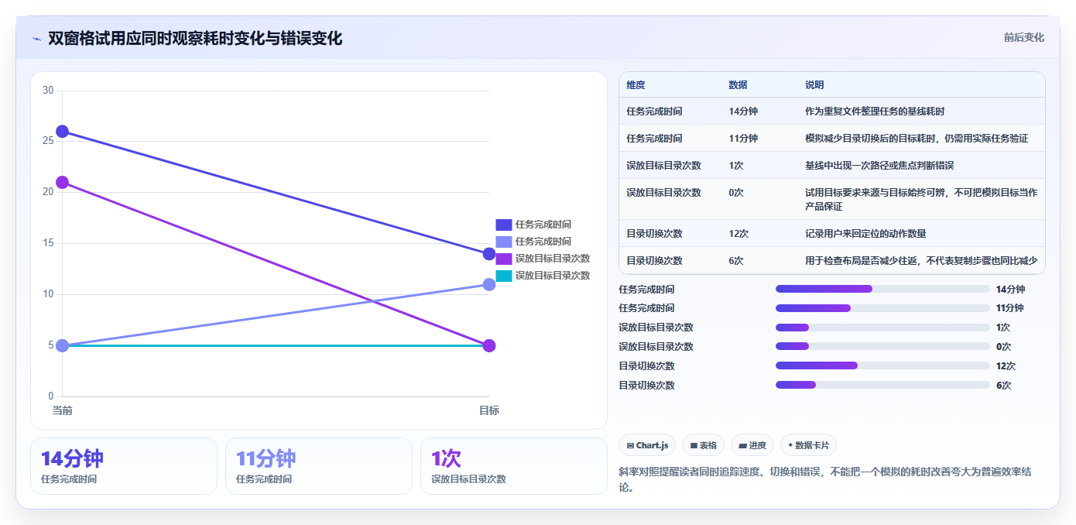Click the progress bar labeled 12次
Viewport: 1076px width, 525px height.
(x=882, y=365)
